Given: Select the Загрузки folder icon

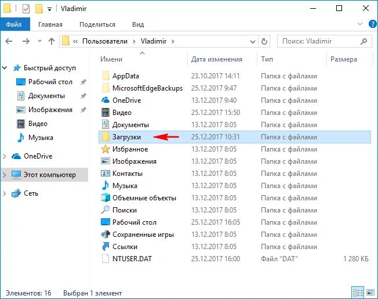Looking at the screenshot, I should [106, 137].
